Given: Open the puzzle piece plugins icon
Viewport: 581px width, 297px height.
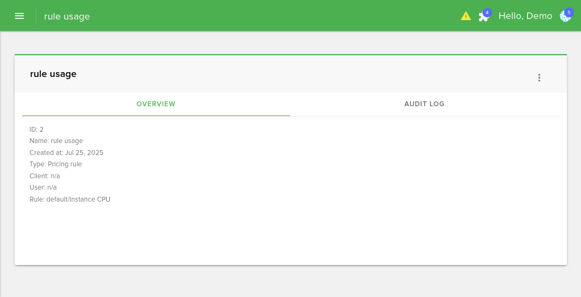Looking at the screenshot, I should tap(482, 17).
